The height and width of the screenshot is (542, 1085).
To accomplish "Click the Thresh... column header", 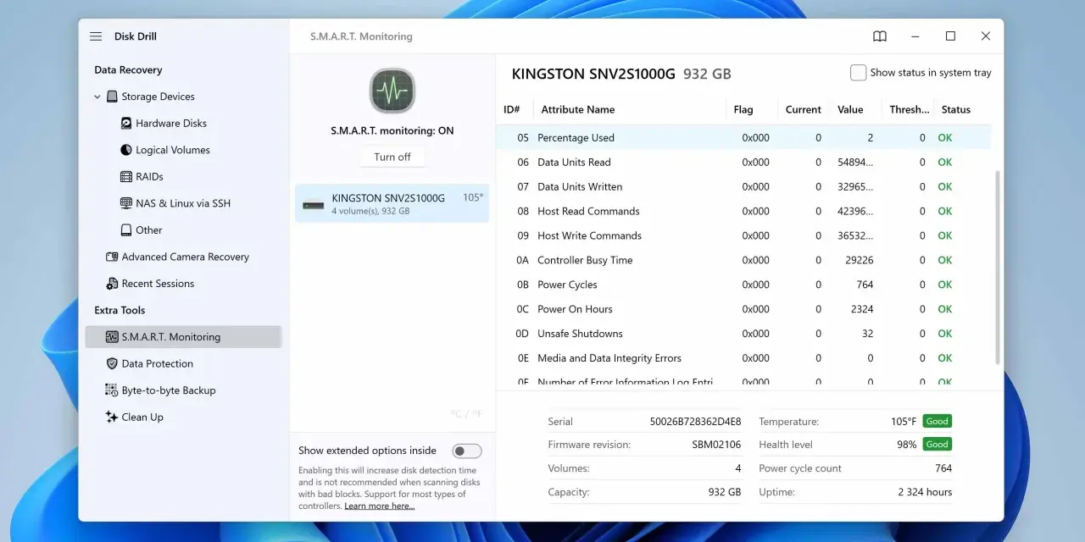I will point(910,109).
